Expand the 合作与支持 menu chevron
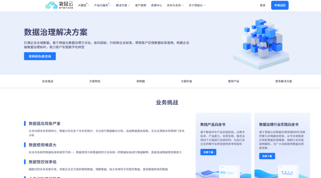 coord(183,6)
